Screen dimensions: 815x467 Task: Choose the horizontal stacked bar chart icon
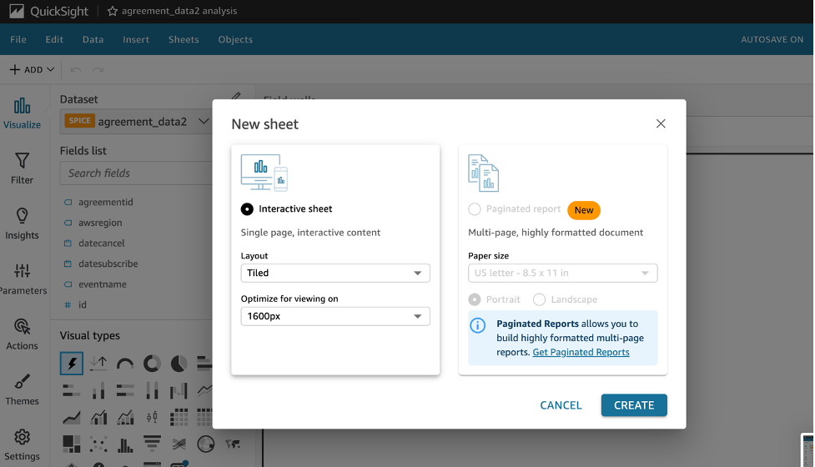[x=71, y=390]
